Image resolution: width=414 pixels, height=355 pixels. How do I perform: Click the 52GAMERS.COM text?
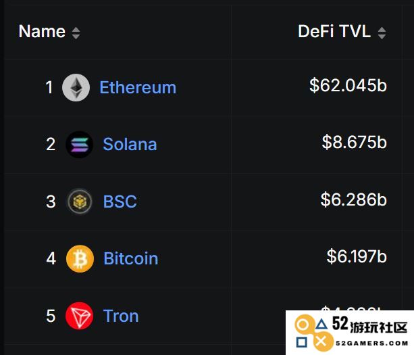[x=372, y=344]
